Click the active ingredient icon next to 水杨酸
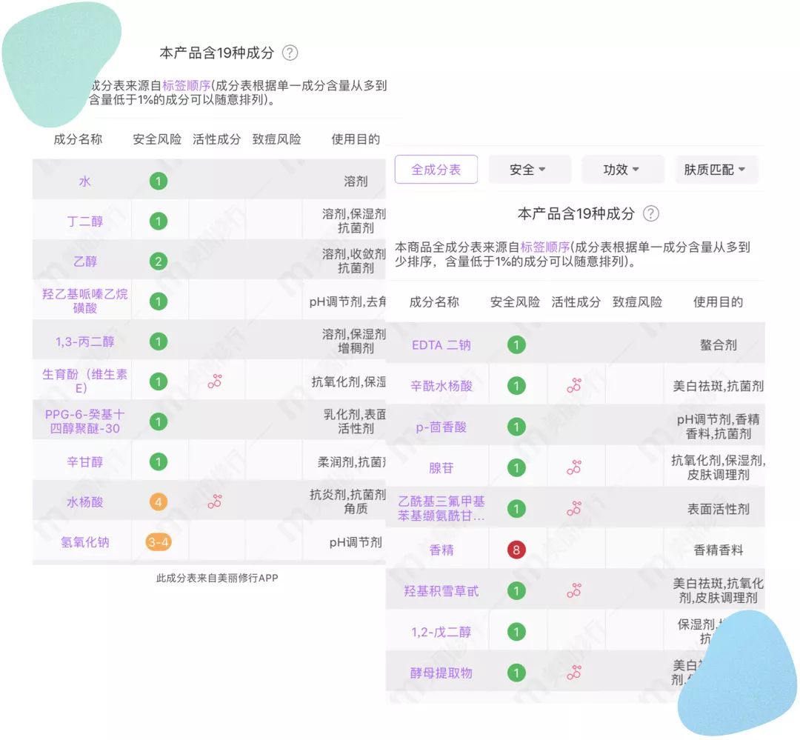The height and width of the screenshot is (740, 800). [215, 501]
